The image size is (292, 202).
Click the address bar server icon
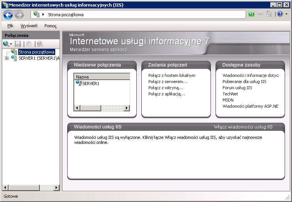36,15
